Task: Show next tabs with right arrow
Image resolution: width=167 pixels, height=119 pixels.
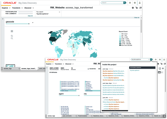Action: [162, 116]
